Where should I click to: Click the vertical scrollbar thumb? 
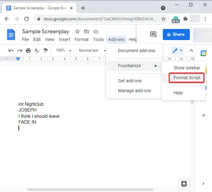(x=192, y=102)
